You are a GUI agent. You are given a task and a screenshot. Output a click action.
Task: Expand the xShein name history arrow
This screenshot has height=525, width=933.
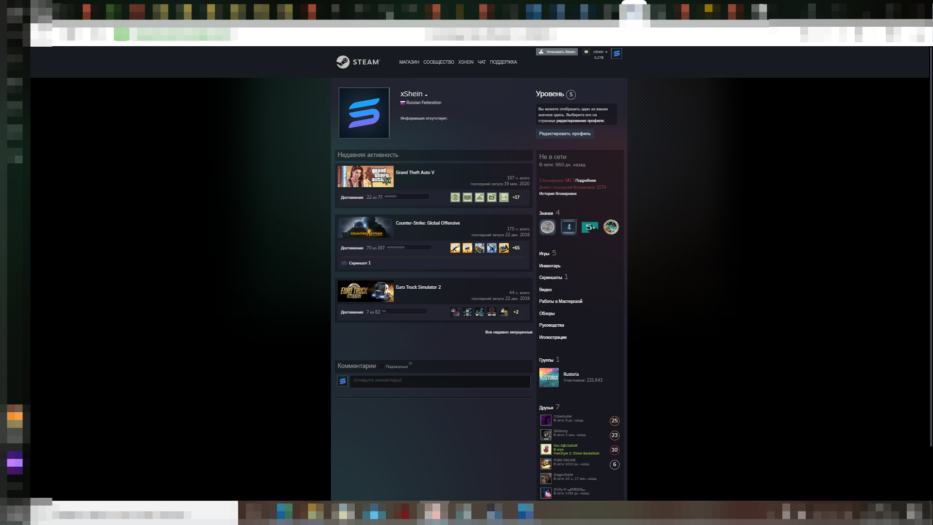point(426,95)
